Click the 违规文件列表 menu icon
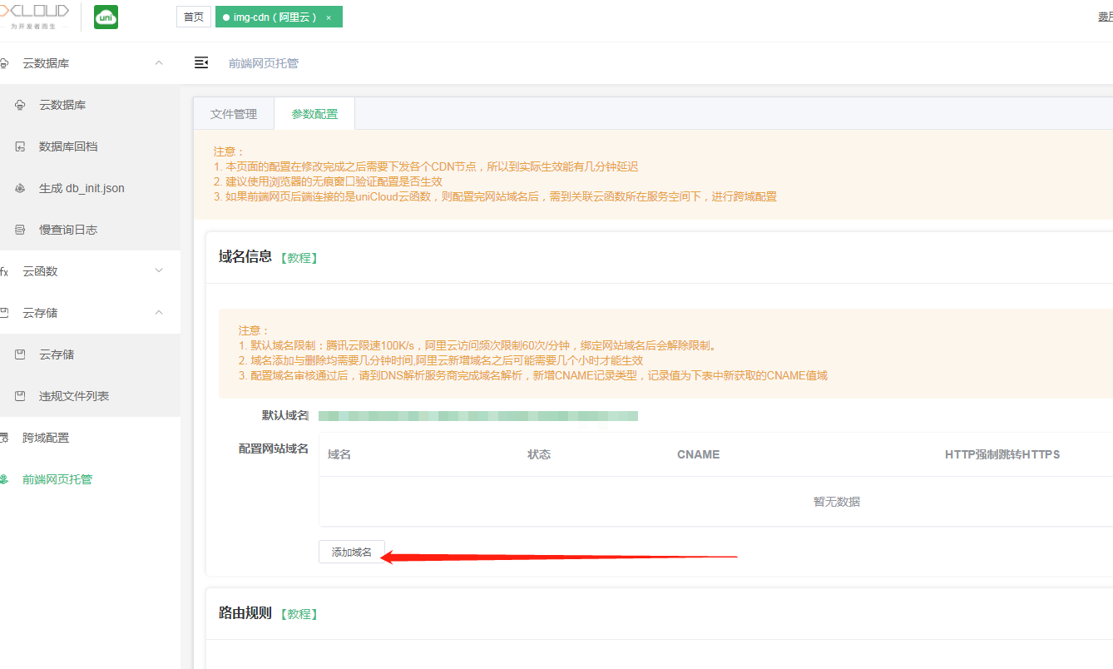Viewport: 1113px width, 669px height. [x=20, y=396]
